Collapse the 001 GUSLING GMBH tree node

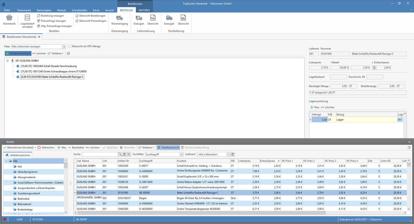click(8, 61)
